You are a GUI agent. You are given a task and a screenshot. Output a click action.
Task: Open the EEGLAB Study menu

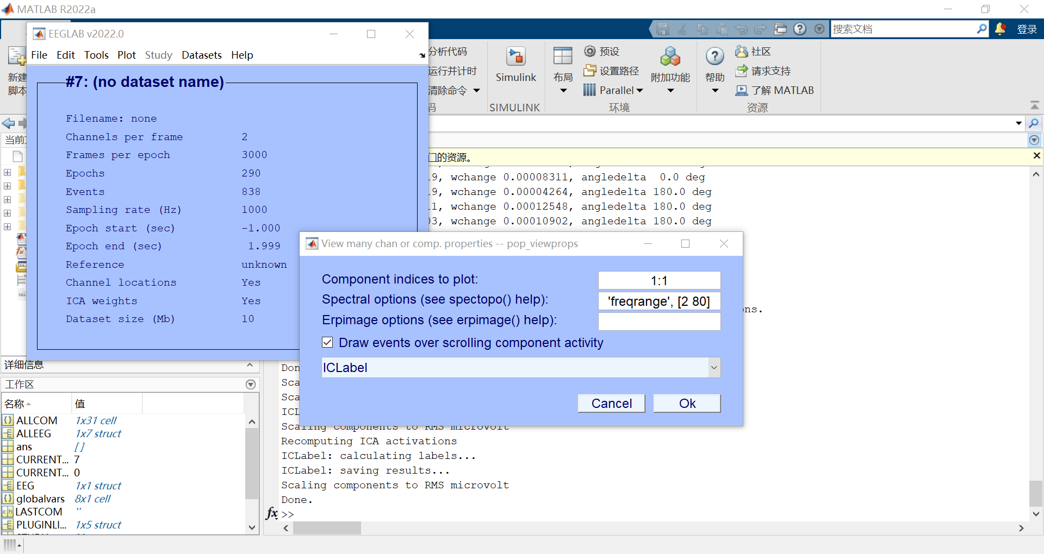pos(159,55)
